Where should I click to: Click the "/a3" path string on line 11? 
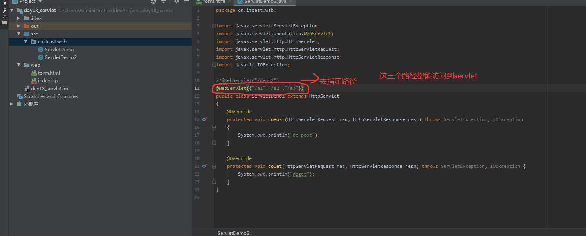291,88
